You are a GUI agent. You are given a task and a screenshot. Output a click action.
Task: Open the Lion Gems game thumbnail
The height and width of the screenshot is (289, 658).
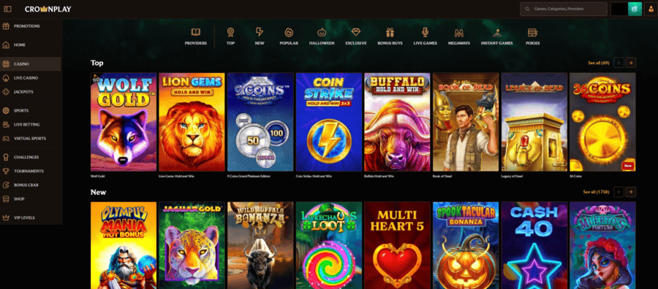(192, 122)
